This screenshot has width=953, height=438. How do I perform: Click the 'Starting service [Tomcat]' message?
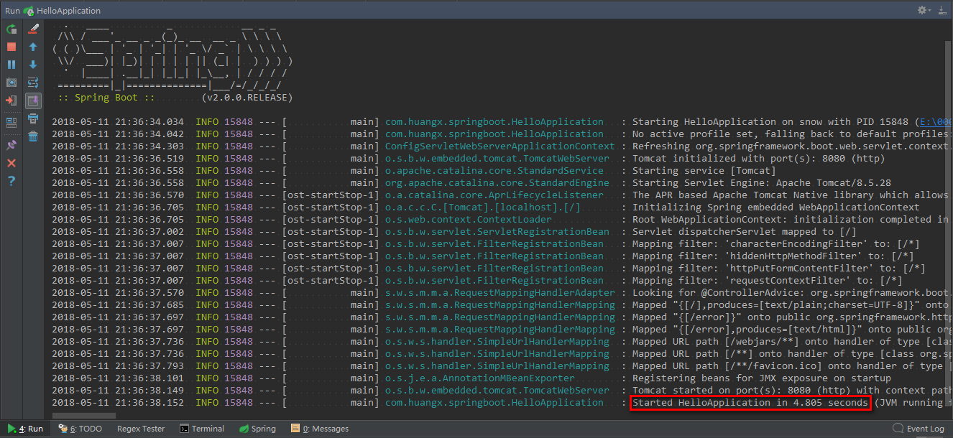pos(704,171)
